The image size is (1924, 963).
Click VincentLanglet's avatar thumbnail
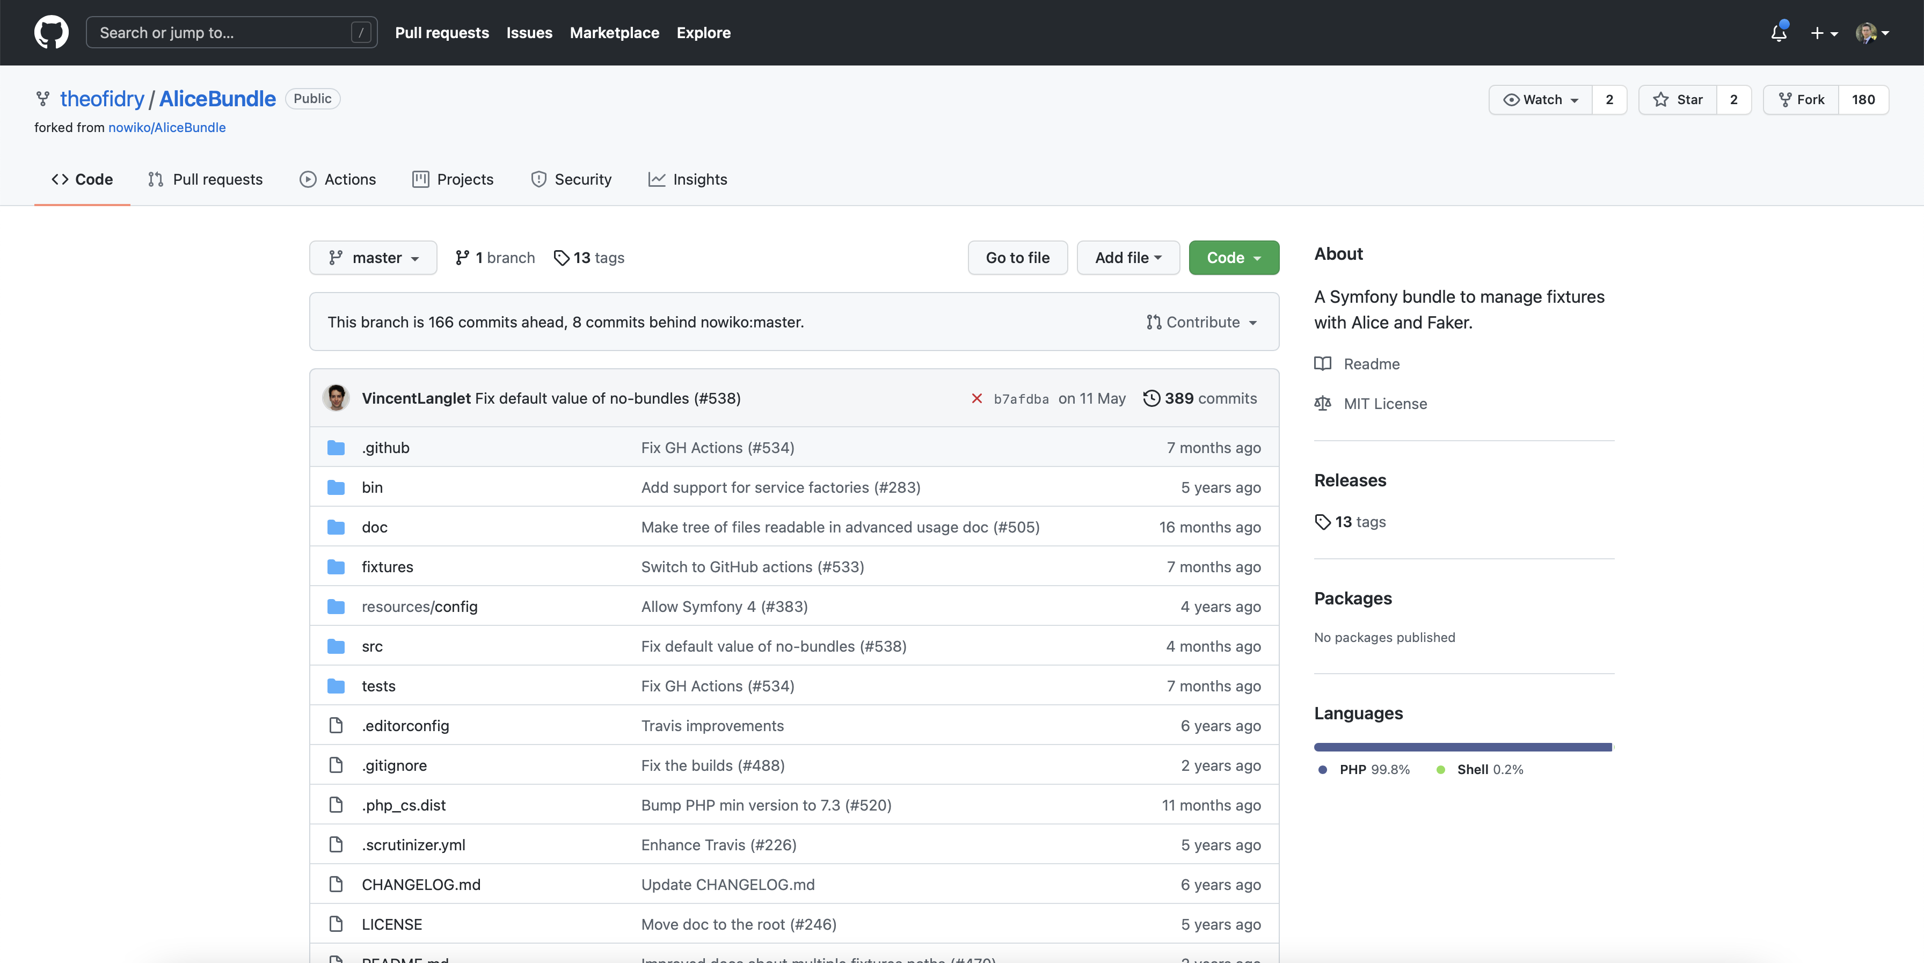(336, 397)
